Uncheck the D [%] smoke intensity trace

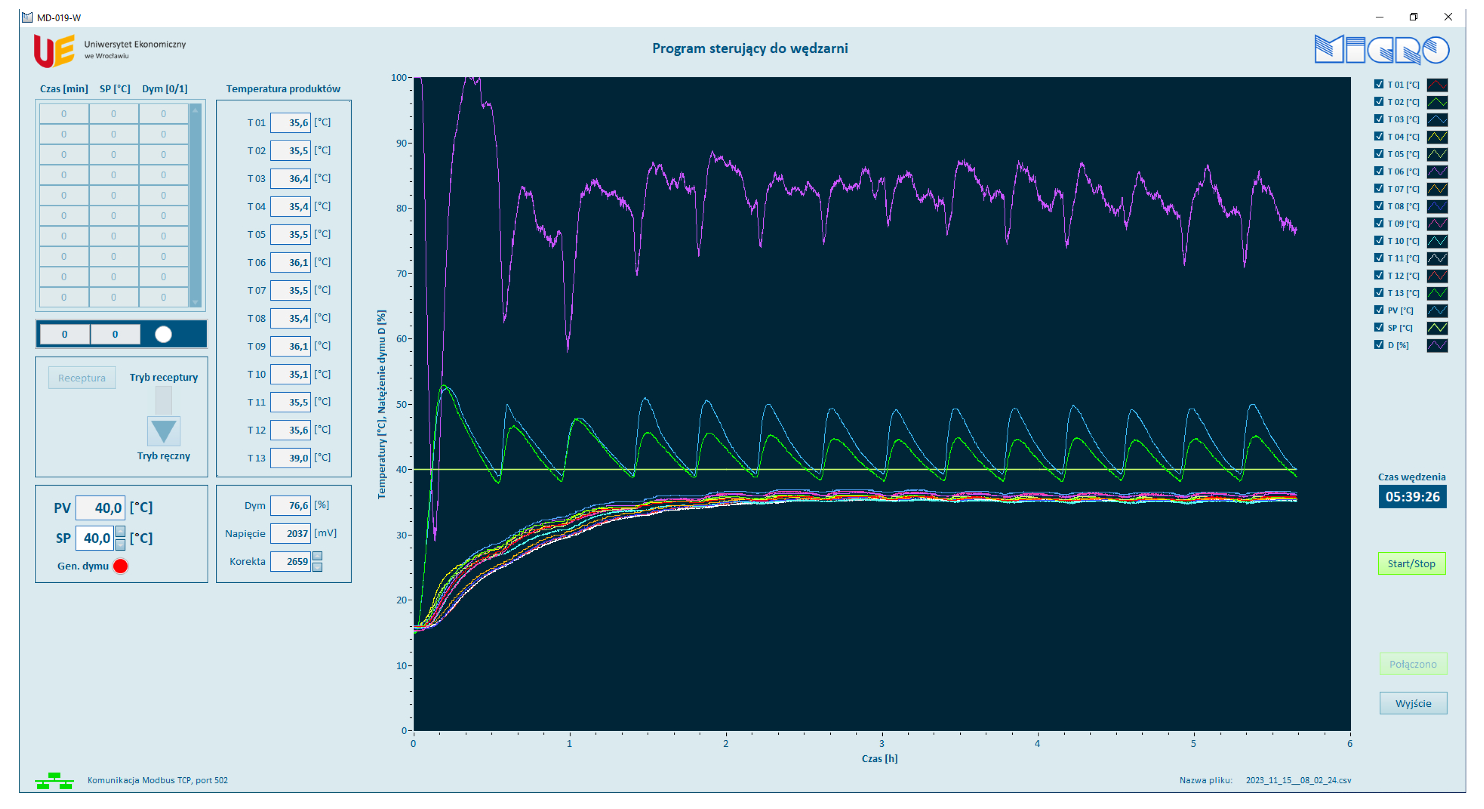point(1379,344)
